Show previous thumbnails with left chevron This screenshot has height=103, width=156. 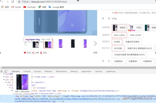pyautogui.click(x=25, y=44)
